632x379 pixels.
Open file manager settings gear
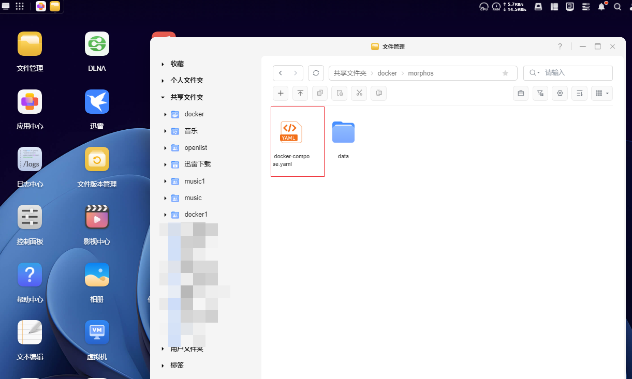[x=560, y=93]
